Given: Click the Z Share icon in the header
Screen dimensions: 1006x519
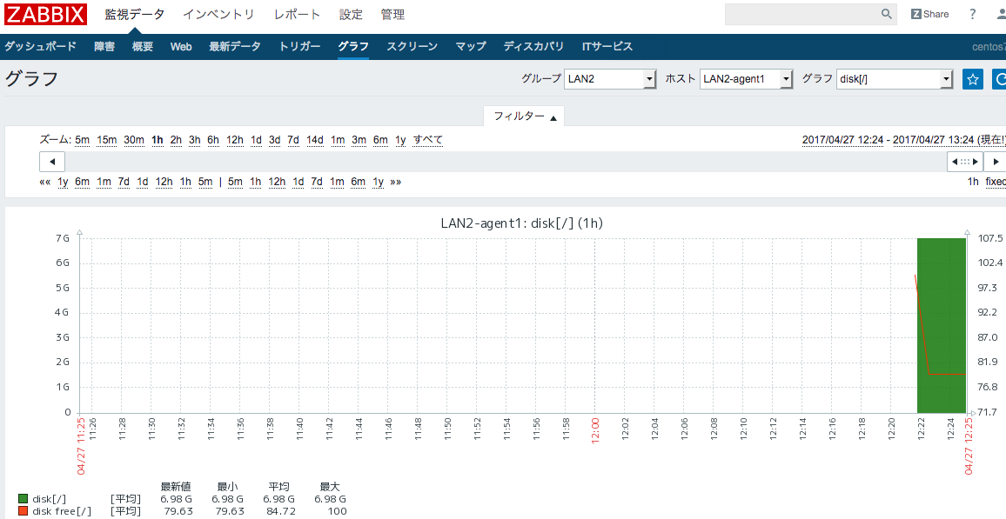Looking at the screenshot, I should [x=929, y=13].
